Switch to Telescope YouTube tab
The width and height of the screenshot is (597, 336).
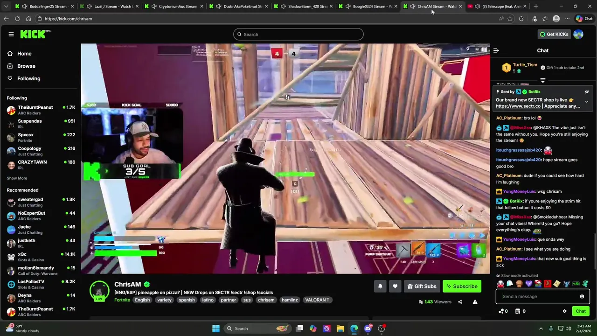point(498,7)
